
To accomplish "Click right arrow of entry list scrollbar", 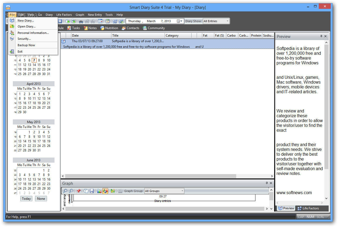I will click(x=272, y=176).
